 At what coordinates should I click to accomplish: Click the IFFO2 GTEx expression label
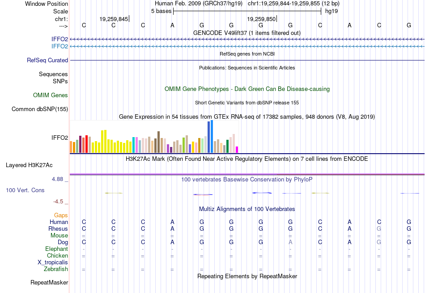point(59,138)
